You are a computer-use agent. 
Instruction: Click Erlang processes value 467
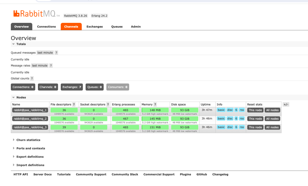pos(125,119)
